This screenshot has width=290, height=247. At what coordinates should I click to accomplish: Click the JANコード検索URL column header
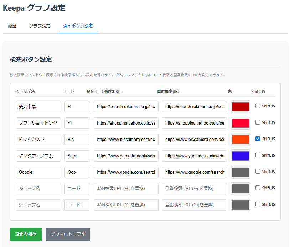pos(103,91)
